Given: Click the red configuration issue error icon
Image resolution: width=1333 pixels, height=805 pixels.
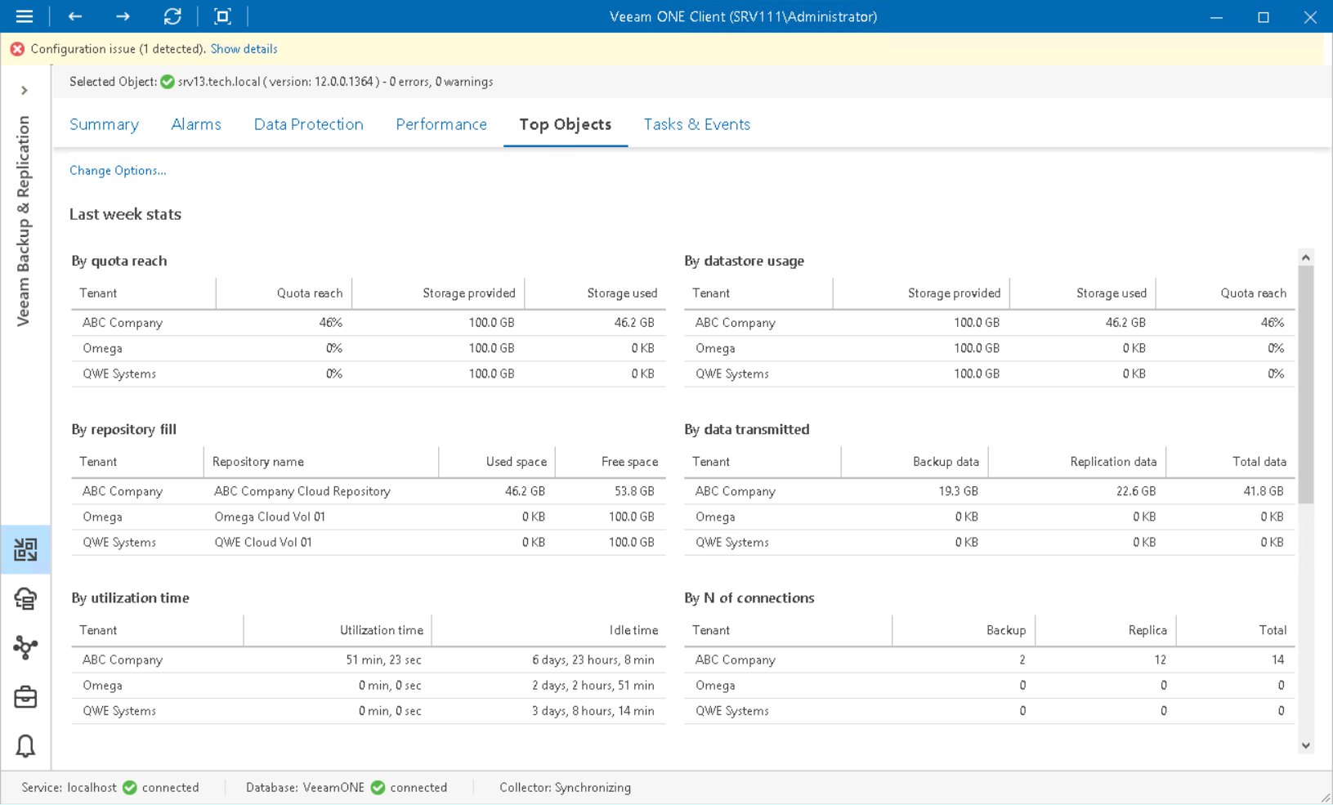Looking at the screenshot, I should coord(17,49).
